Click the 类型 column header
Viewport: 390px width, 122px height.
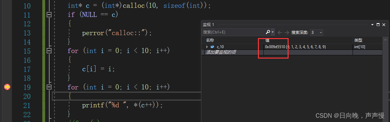coord(358,40)
